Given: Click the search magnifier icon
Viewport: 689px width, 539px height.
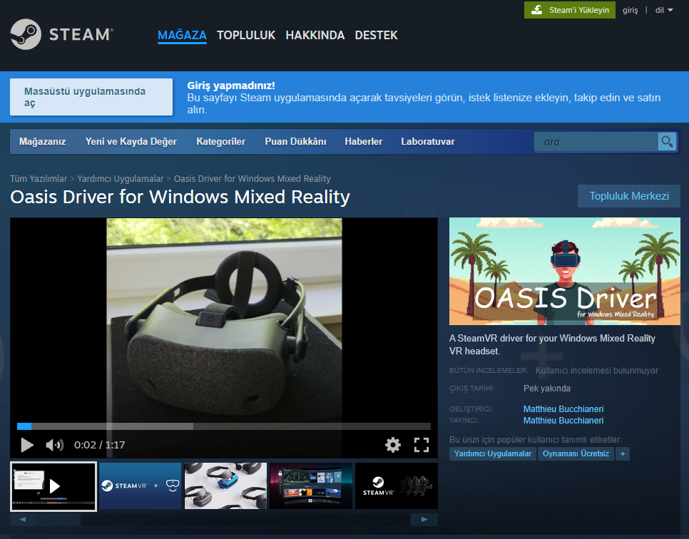Looking at the screenshot, I should click(x=667, y=141).
